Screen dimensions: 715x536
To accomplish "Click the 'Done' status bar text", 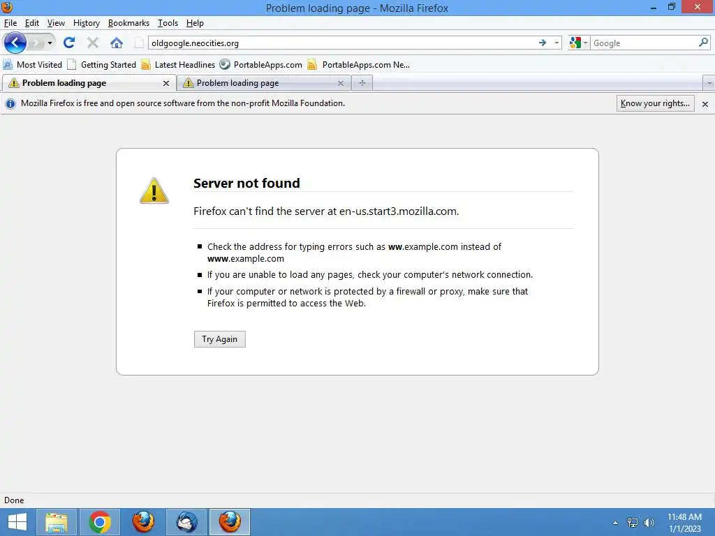I will pyautogui.click(x=14, y=500).
